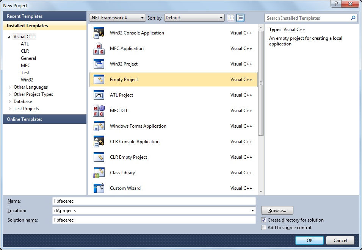Select the ATL Project template name
The image size is (362, 250).
(121, 95)
